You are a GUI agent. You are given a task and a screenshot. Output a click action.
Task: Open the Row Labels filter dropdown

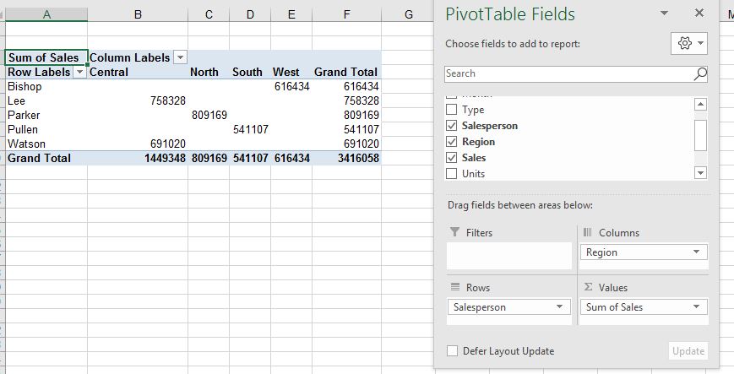click(80, 72)
